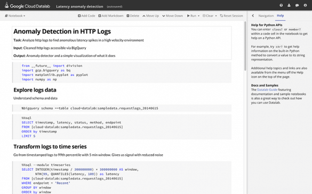Open the user account icon

pos(289,5)
